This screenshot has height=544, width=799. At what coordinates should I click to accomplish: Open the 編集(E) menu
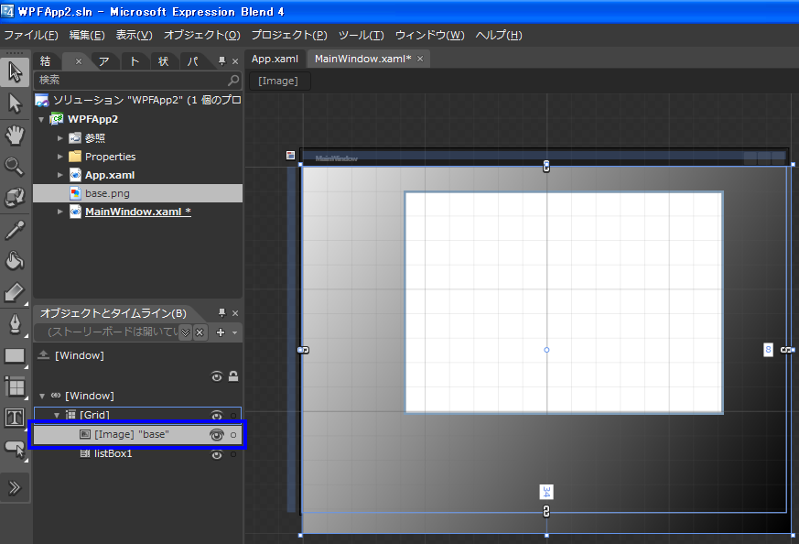(x=87, y=35)
